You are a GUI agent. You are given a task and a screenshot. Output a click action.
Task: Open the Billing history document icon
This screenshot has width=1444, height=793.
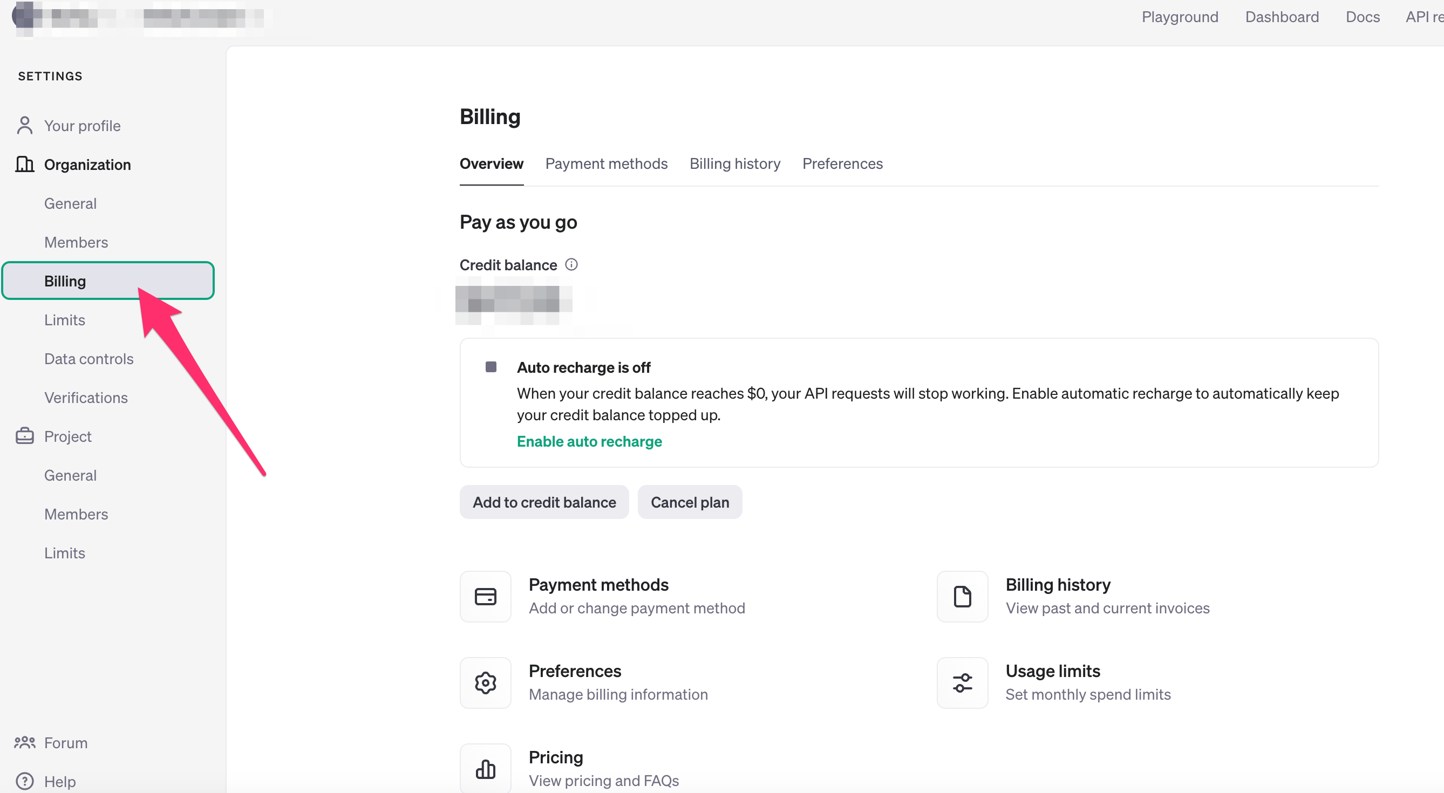(962, 596)
